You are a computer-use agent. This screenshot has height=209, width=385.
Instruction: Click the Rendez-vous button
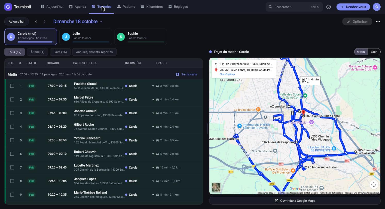coord(353,7)
